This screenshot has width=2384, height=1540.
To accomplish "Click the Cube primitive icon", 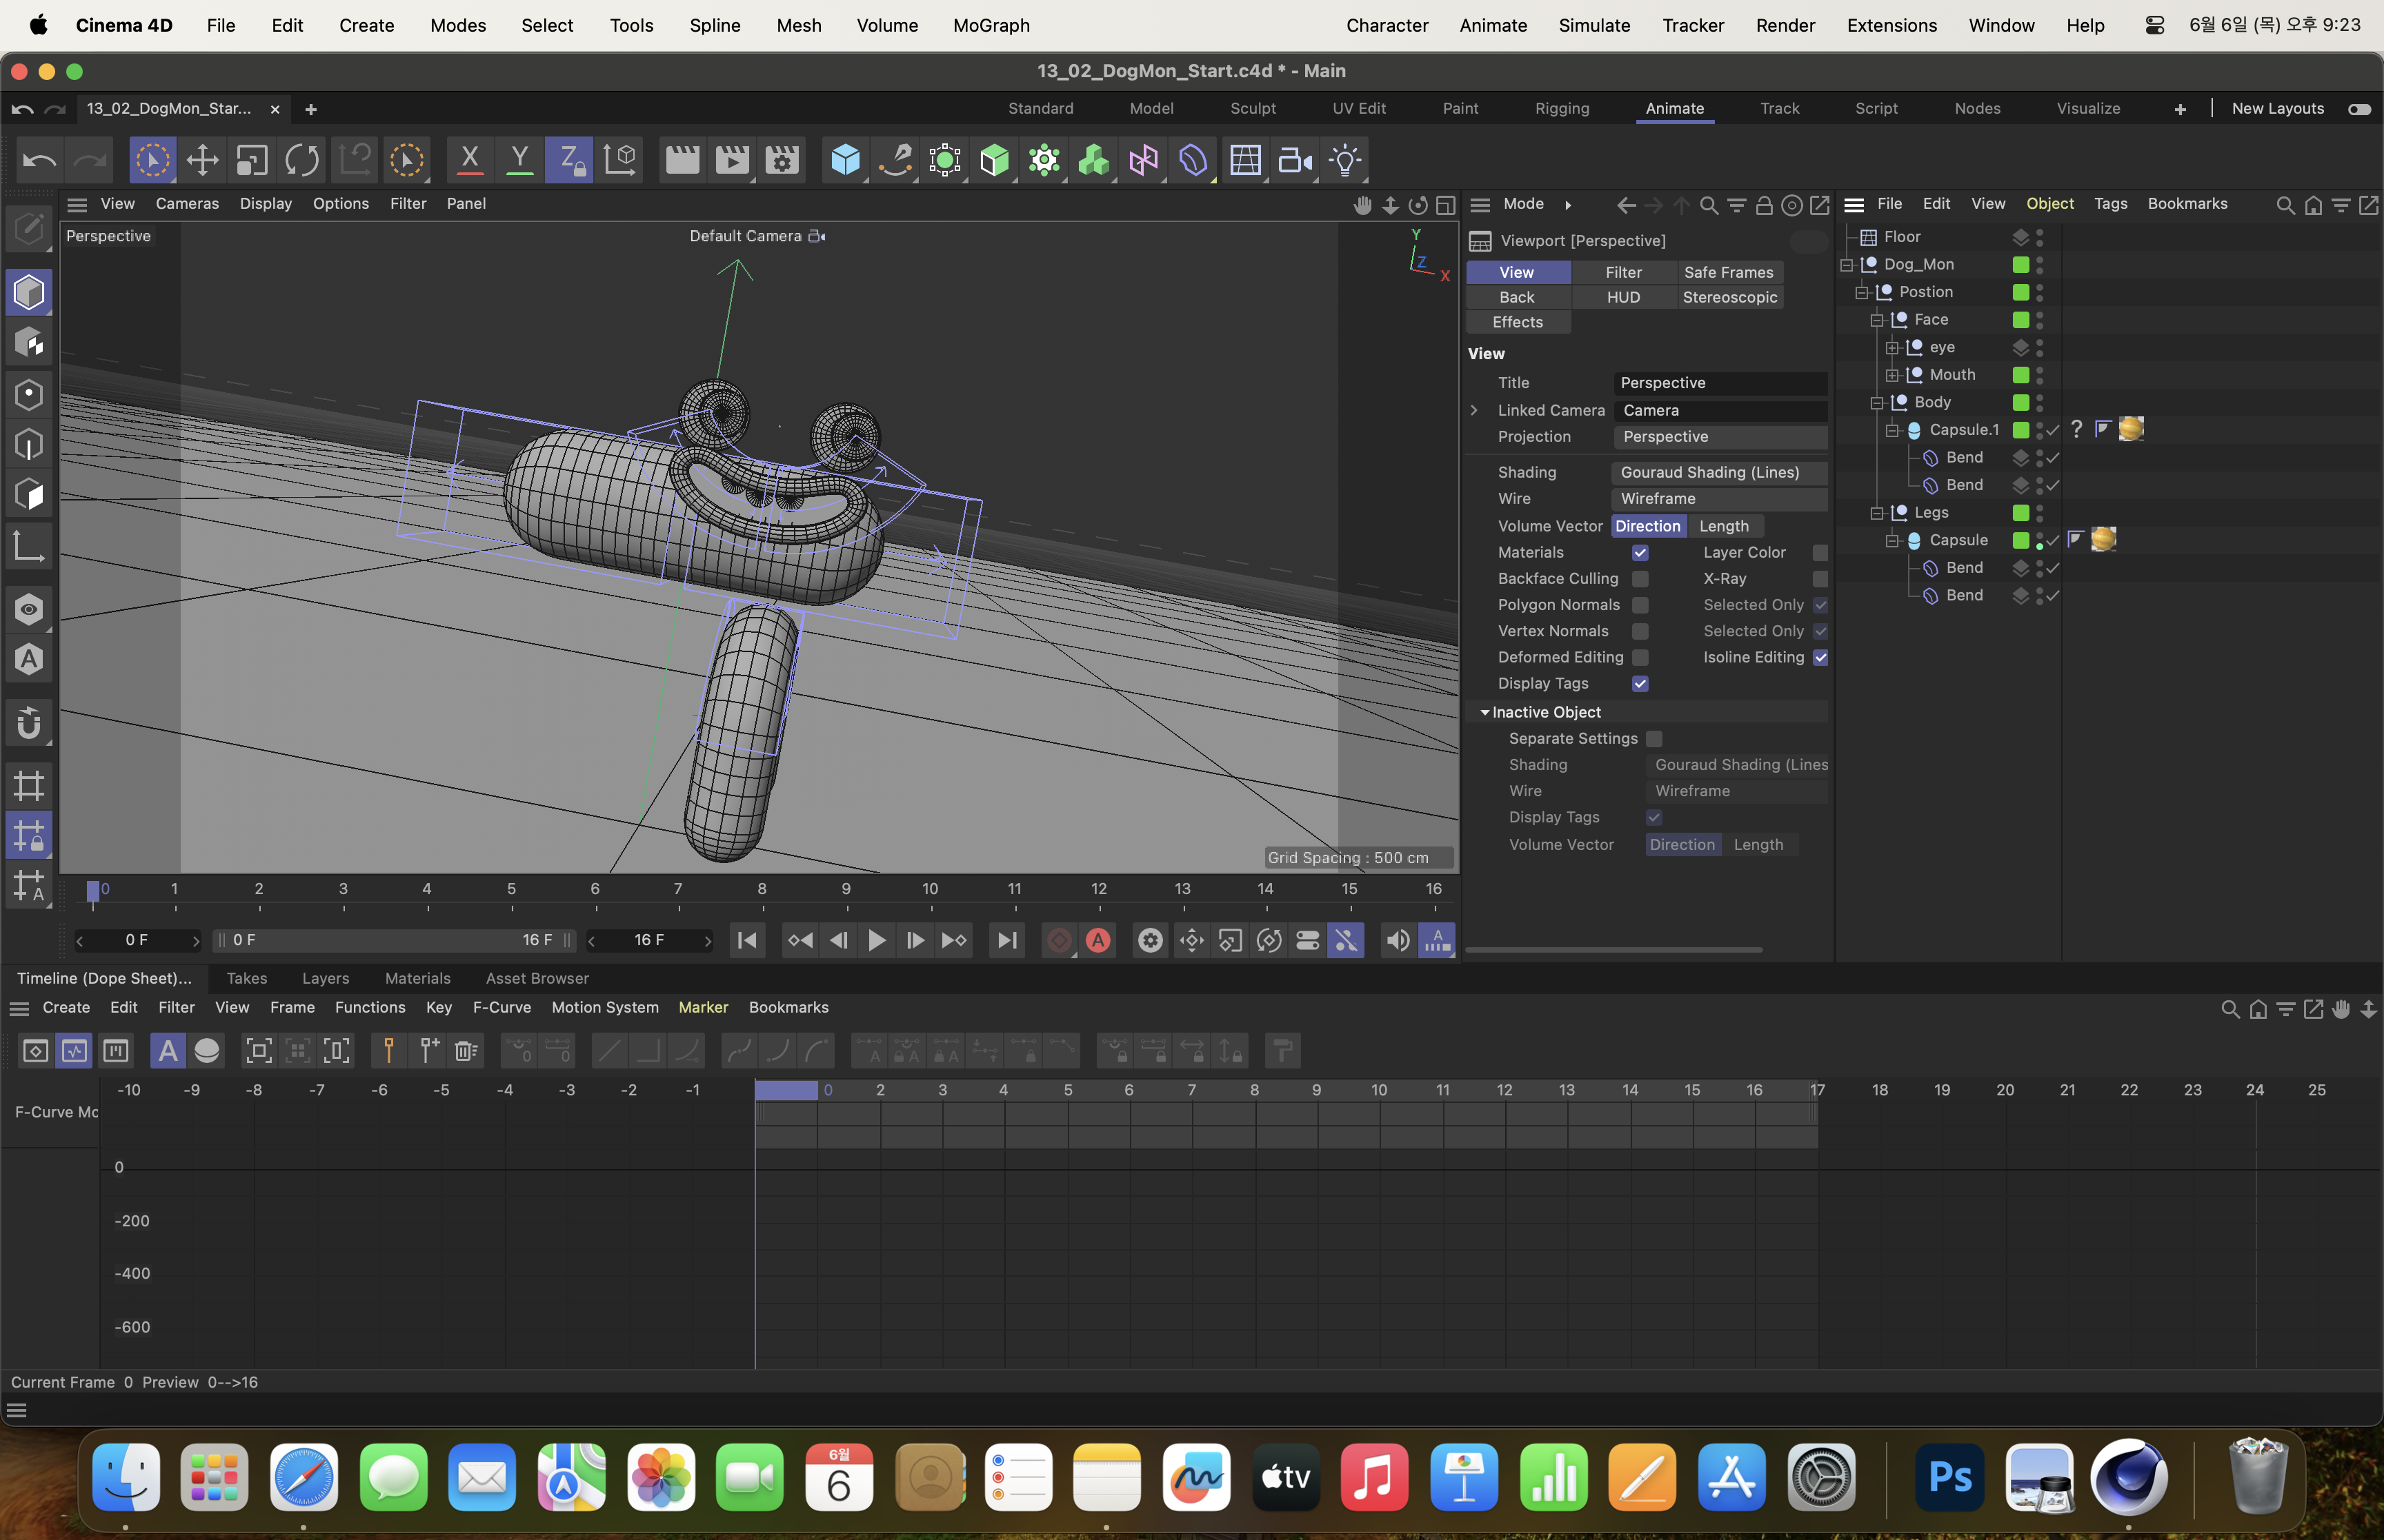I will pyautogui.click(x=845, y=160).
